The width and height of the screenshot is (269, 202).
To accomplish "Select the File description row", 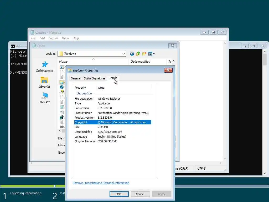I will (x=113, y=99).
